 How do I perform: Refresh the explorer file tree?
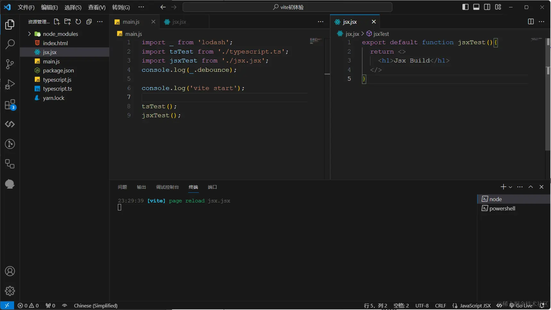(x=78, y=22)
